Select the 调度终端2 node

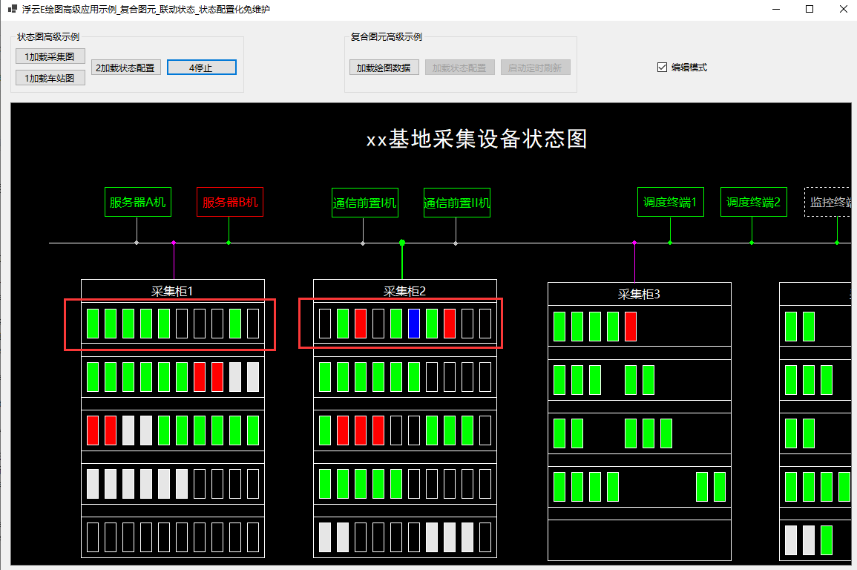754,202
